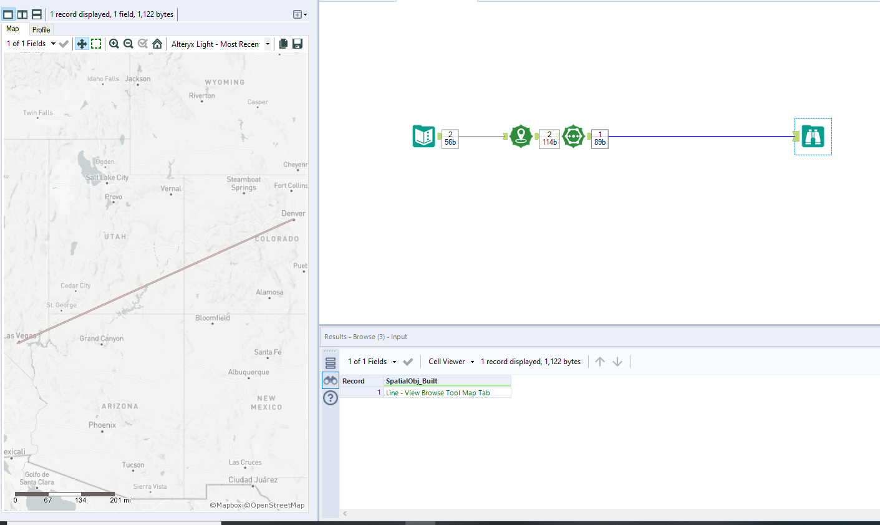Select record row number 1
This screenshot has width=880, height=525.
(x=361, y=393)
